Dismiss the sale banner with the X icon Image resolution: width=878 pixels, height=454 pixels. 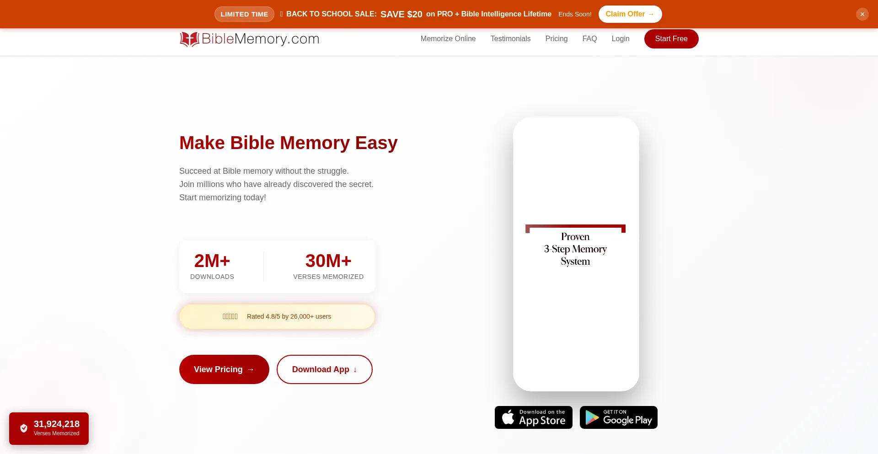[862, 14]
